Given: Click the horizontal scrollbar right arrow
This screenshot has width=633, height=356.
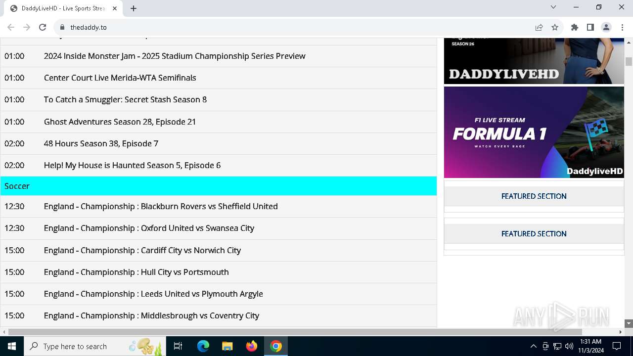Looking at the screenshot, I should [621, 332].
